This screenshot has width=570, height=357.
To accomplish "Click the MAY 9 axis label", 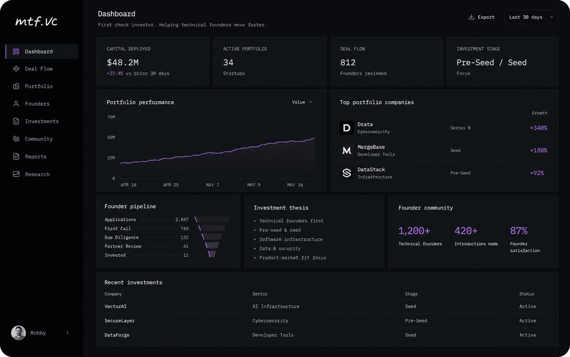I will pos(254,185).
